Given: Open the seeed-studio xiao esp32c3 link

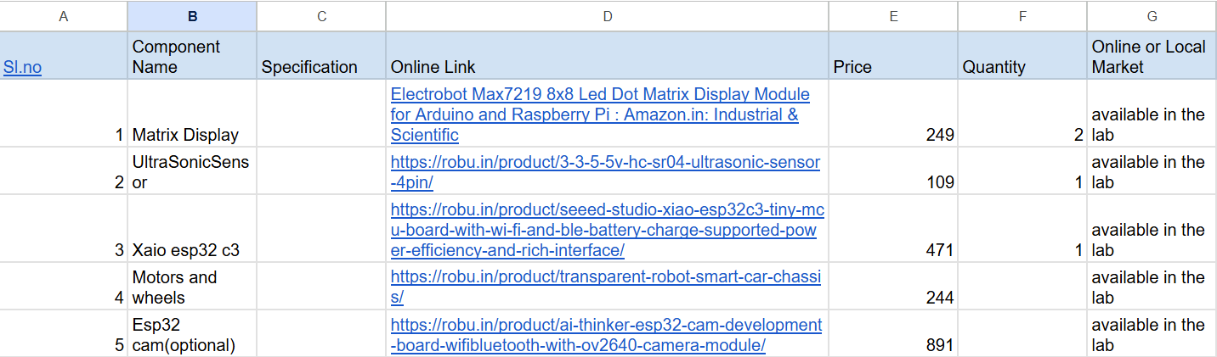Looking at the screenshot, I should coord(608,230).
